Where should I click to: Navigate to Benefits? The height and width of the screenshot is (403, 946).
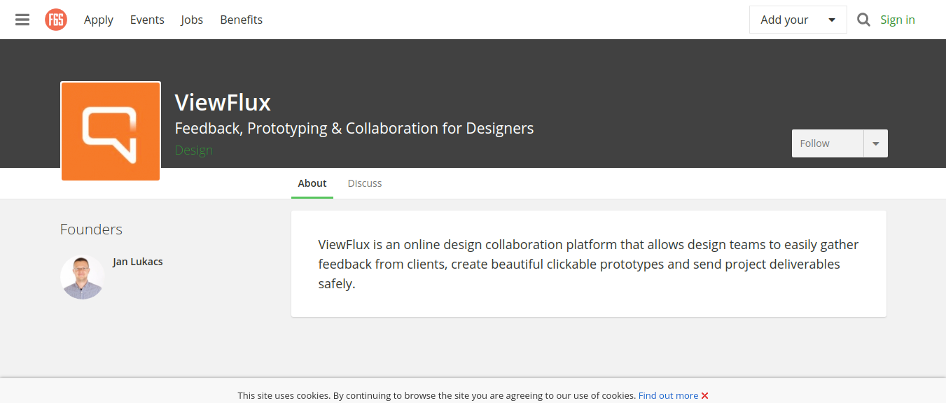tap(241, 20)
